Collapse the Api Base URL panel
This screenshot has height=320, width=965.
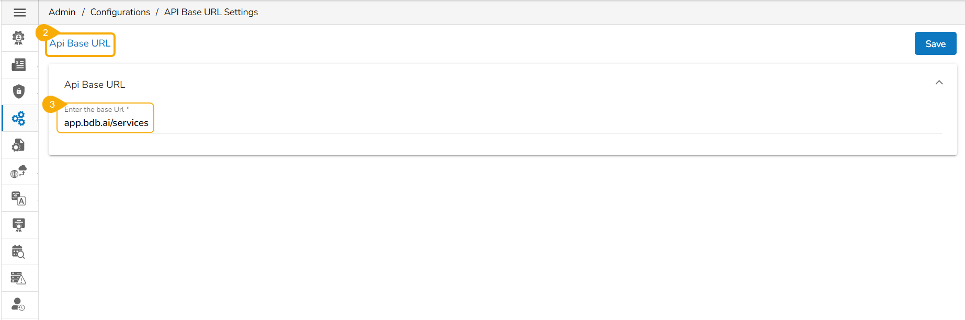point(939,83)
